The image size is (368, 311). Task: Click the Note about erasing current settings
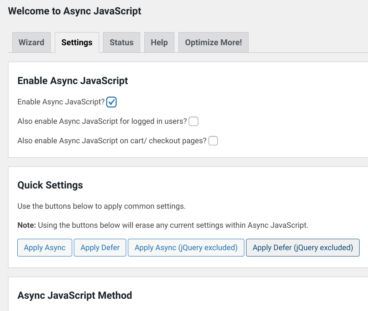pos(163,225)
